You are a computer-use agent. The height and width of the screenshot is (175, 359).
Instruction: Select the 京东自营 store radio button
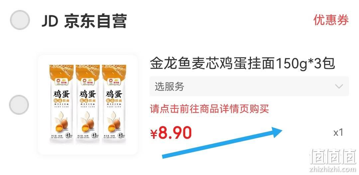(x=20, y=20)
